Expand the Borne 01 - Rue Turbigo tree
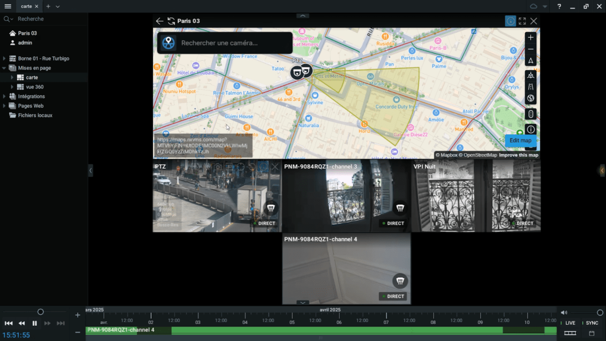606x341 pixels. [x=4, y=59]
